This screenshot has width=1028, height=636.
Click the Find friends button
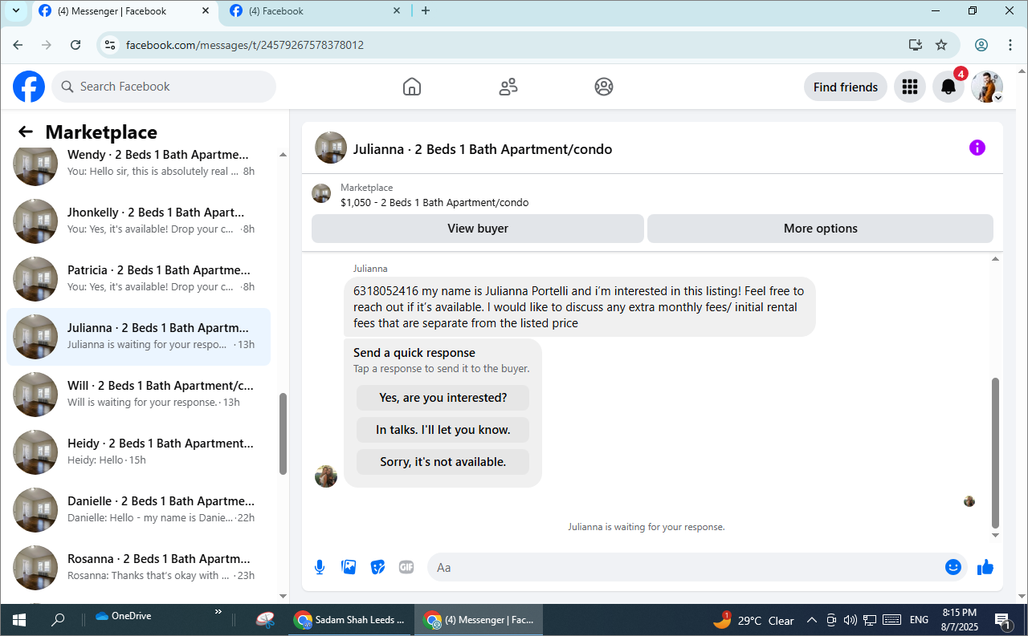[846, 87]
